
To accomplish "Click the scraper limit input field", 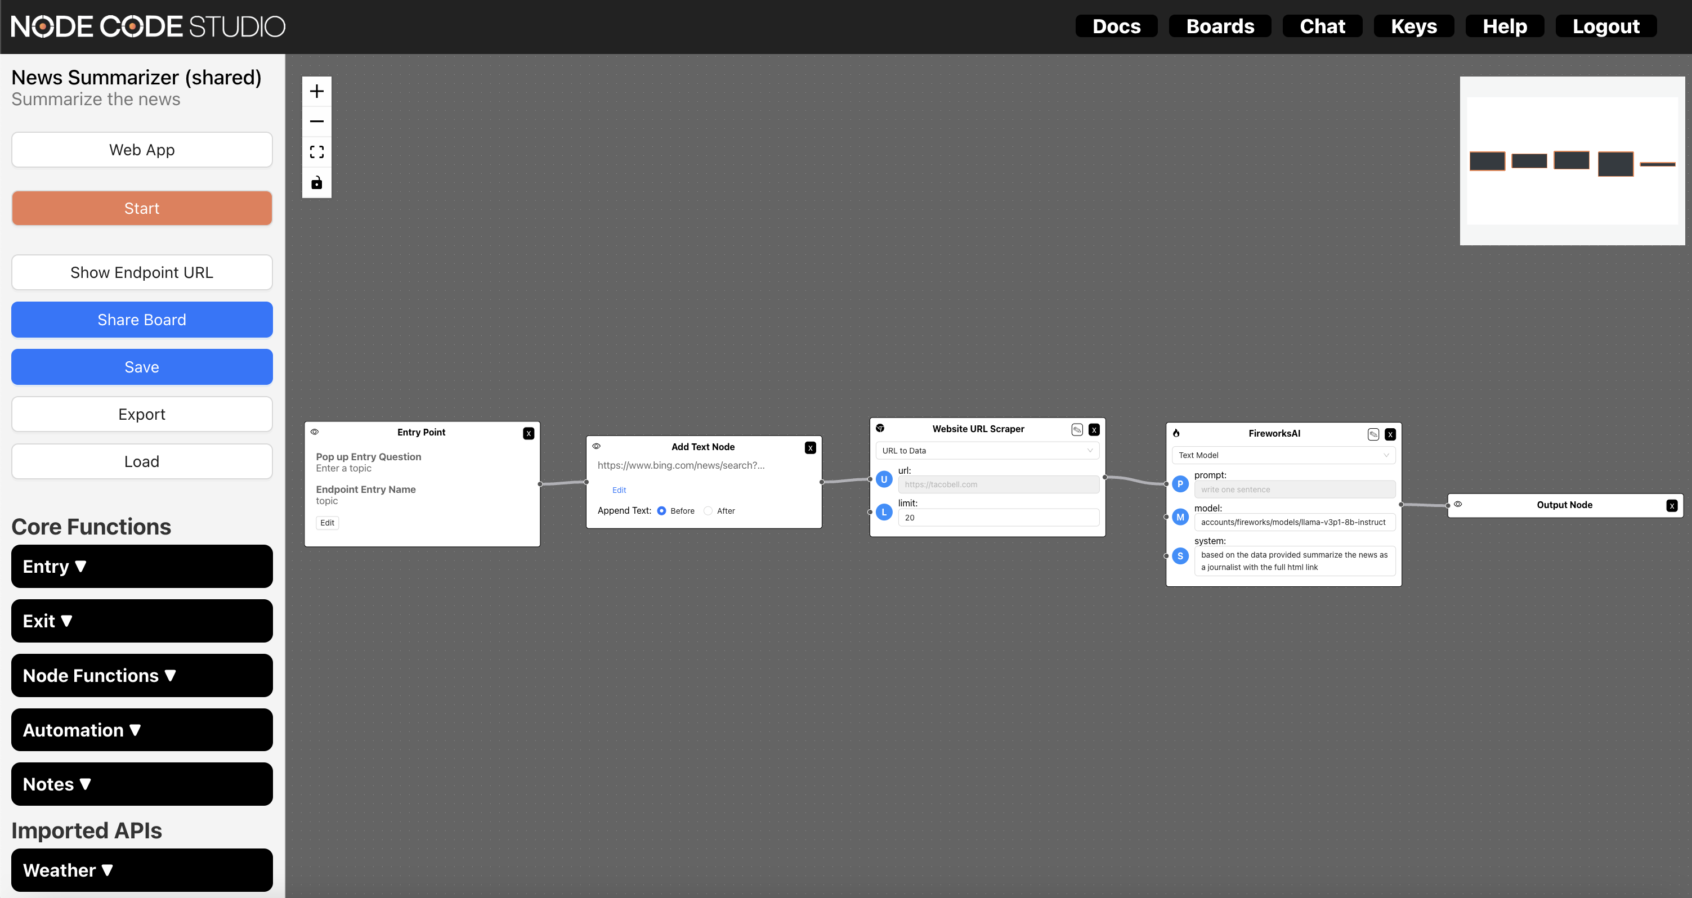I will 998,517.
